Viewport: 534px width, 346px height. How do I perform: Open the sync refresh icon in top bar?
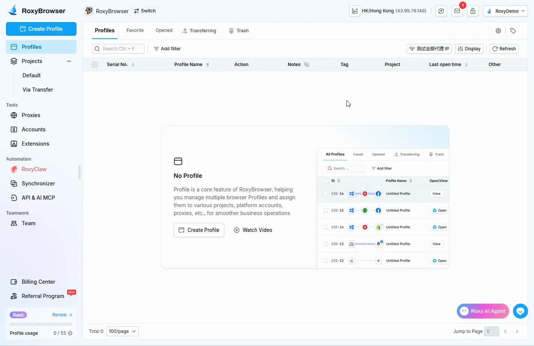[x=441, y=11]
